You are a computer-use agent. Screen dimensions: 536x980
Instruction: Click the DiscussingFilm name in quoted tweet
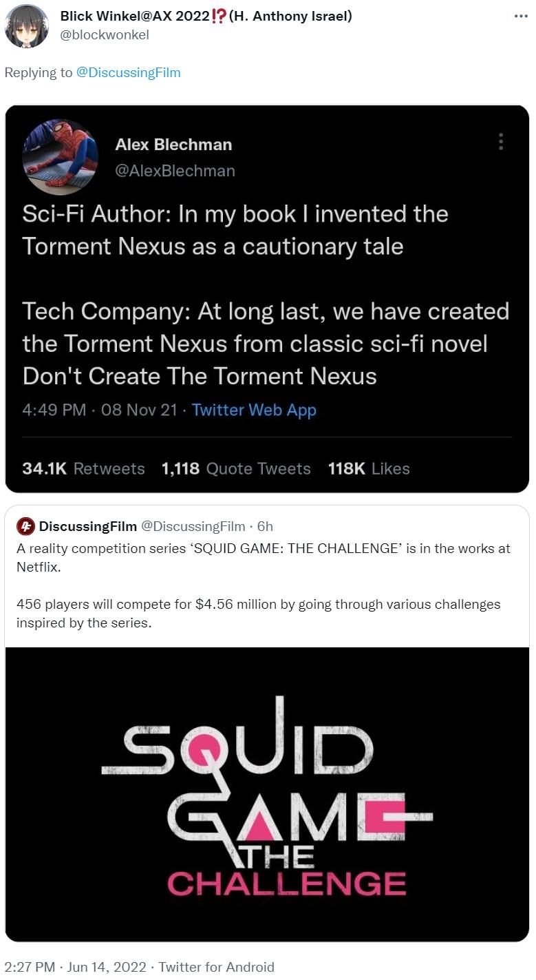pos(88,526)
